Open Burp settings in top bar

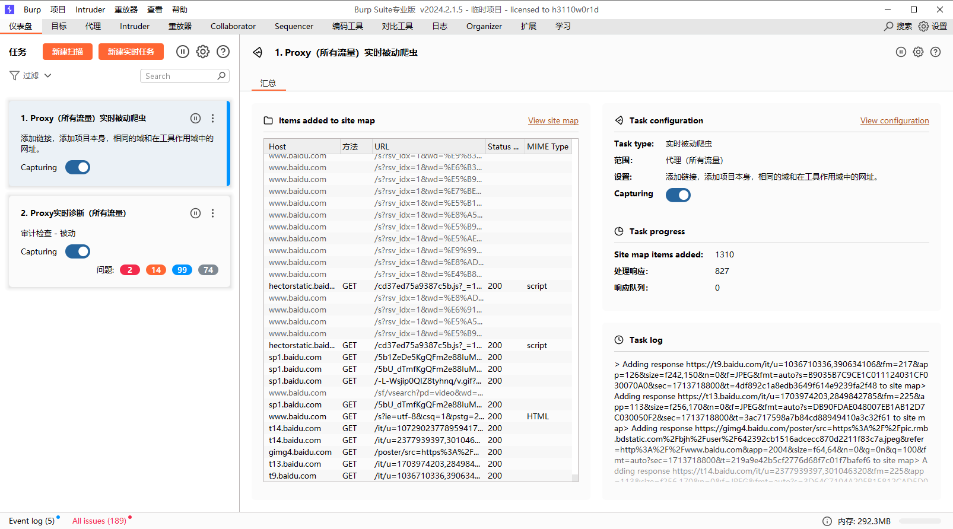tap(932, 26)
